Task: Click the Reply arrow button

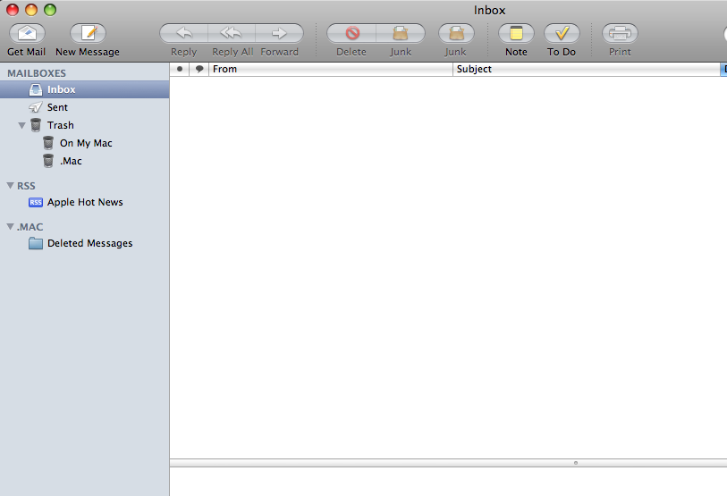Action: 184,33
